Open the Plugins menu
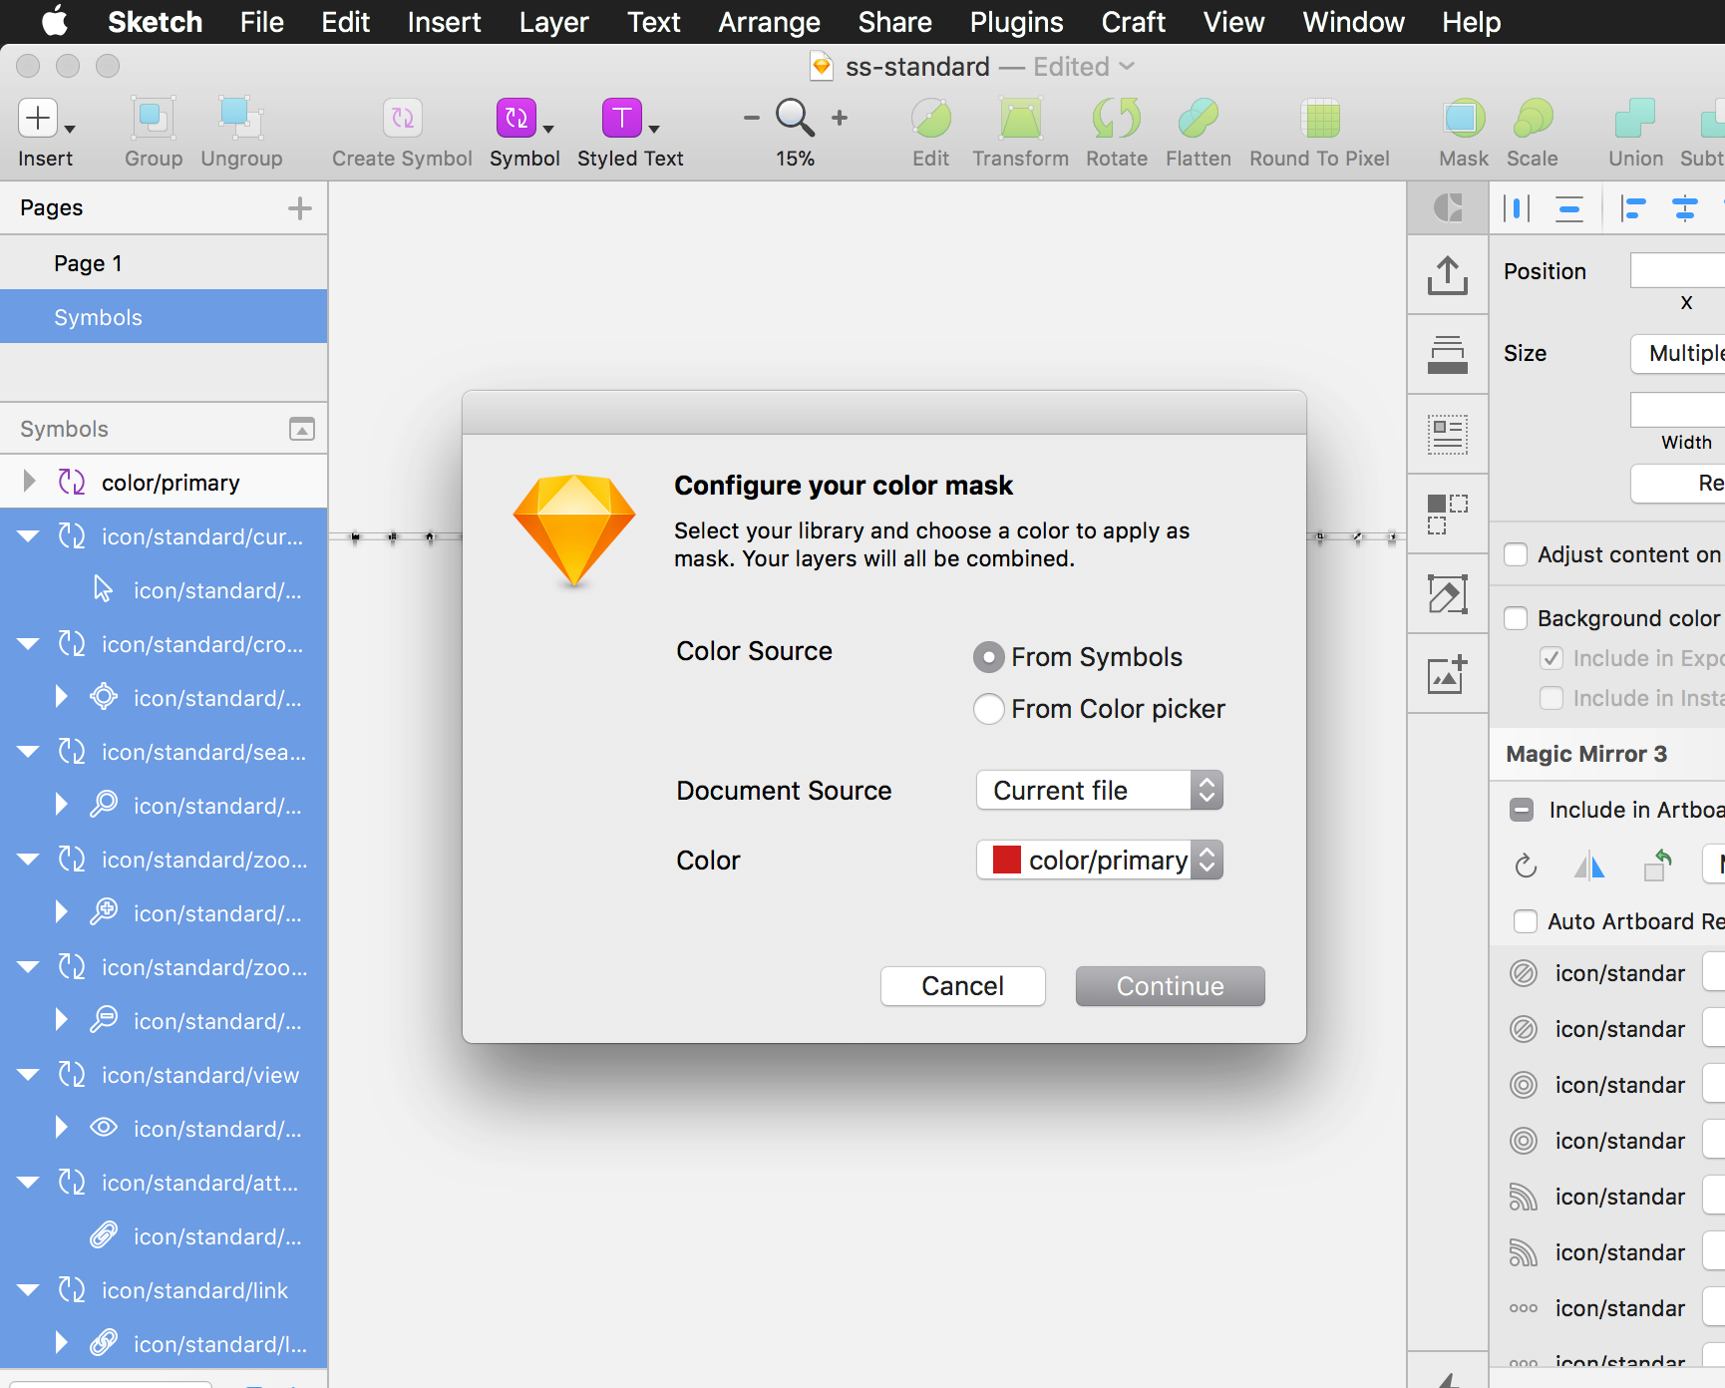Viewport: 1725px width, 1388px height. tap(1015, 22)
